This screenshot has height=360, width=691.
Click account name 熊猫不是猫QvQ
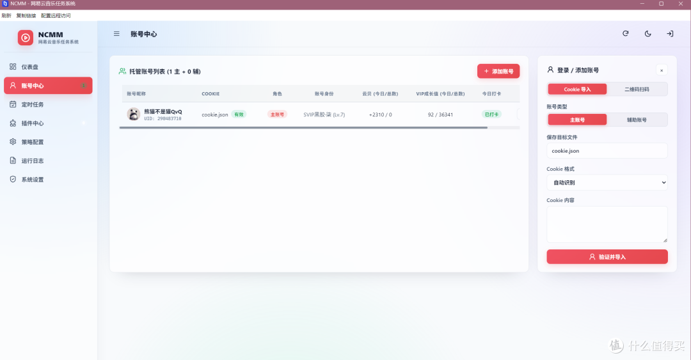pyautogui.click(x=163, y=111)
